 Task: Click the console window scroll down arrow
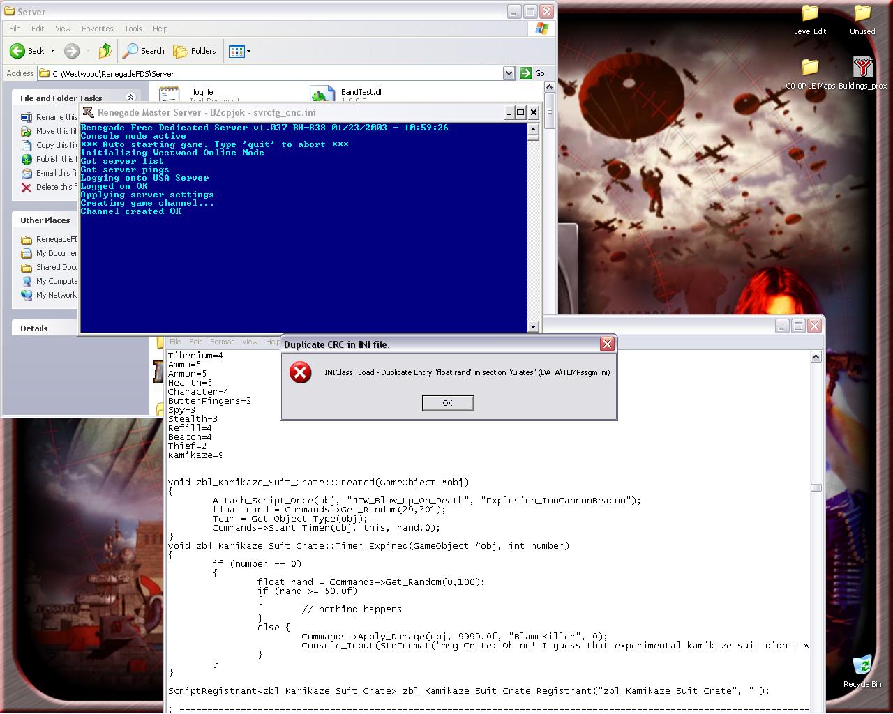pos(534,326)
